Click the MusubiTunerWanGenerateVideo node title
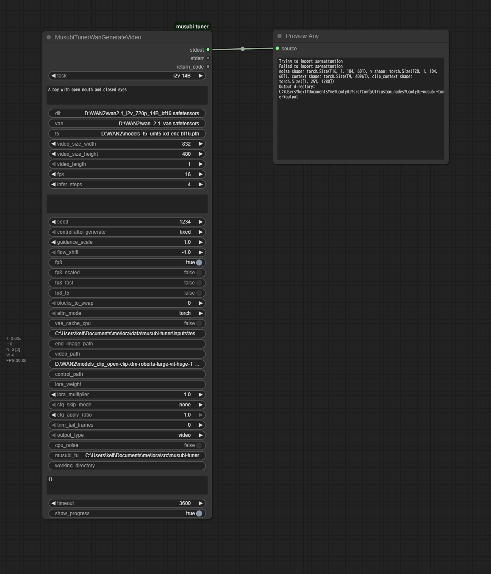 point(98,37)
